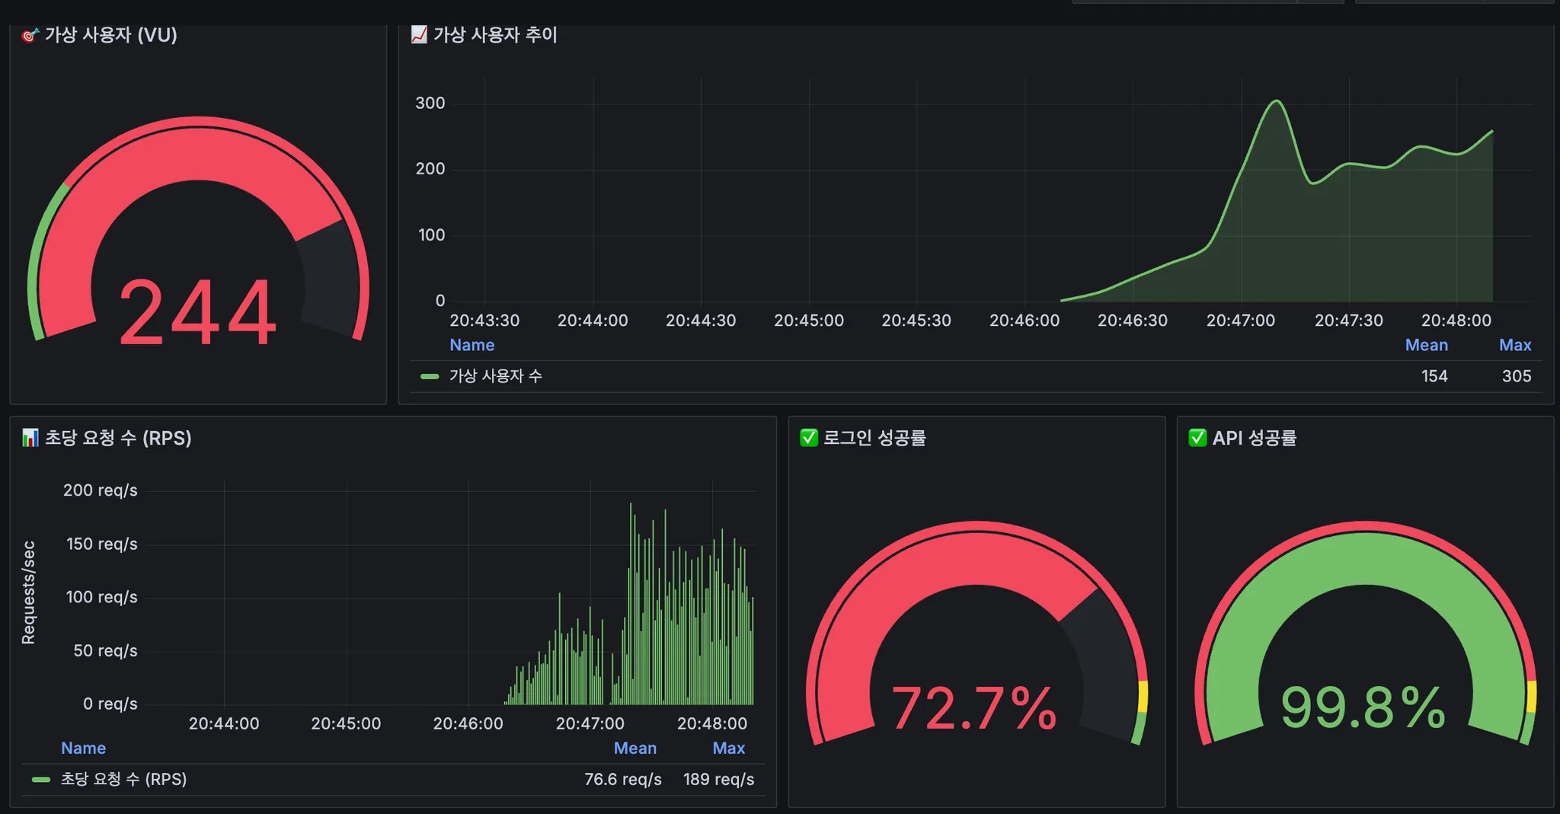Click the peak of the virtual user trend line
This screenshot has height=814, width=1560.
click(1277, 101)
